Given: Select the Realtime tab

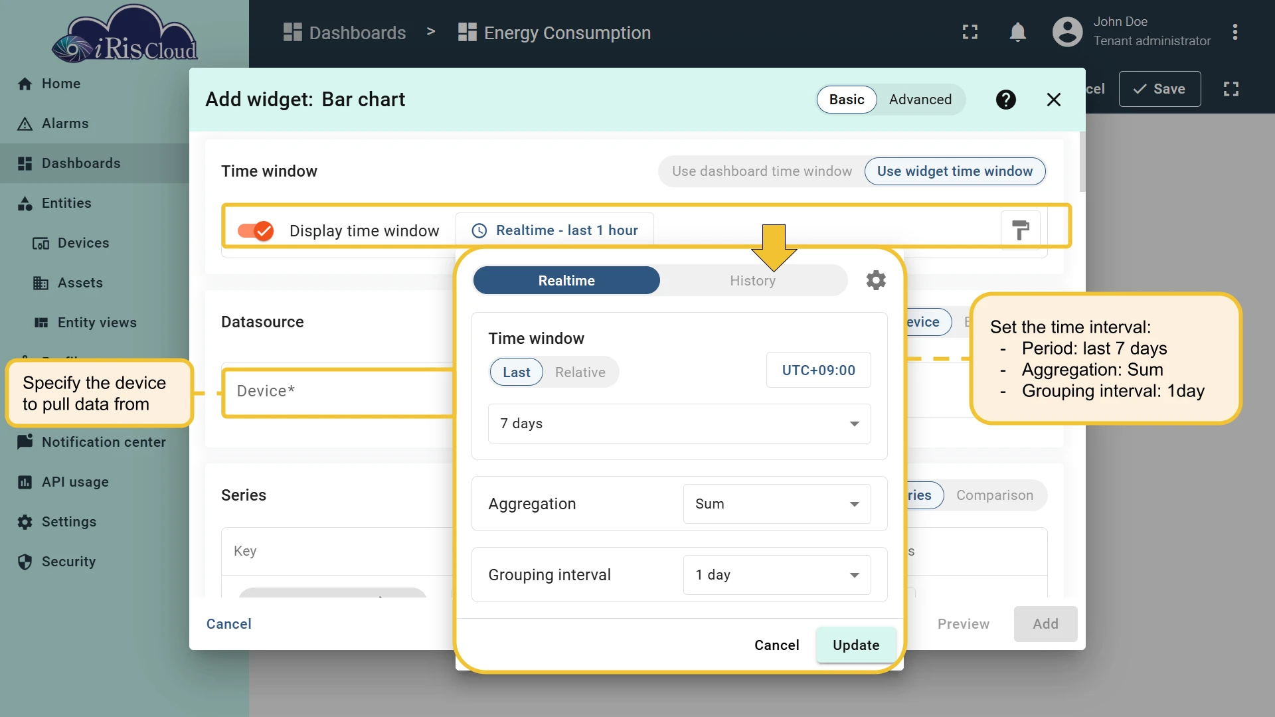Looking at the screenshot, I should click(x=566, y=281).
